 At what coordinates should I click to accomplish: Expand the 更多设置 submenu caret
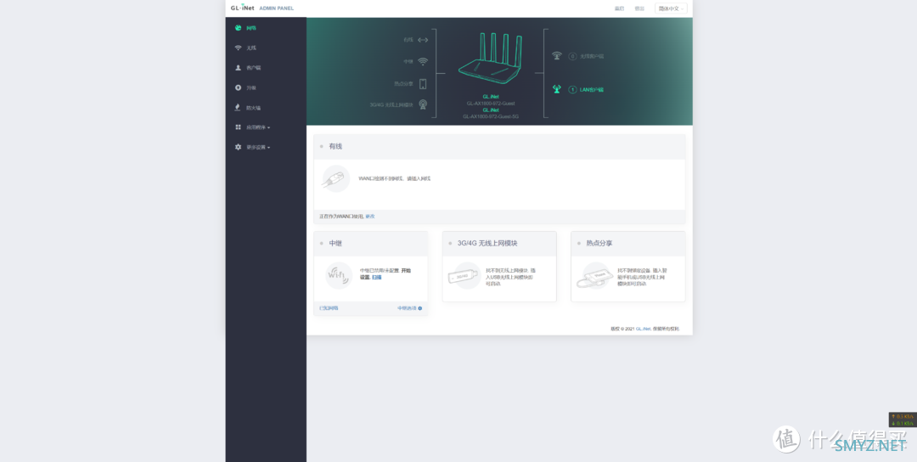coord(268,148)
